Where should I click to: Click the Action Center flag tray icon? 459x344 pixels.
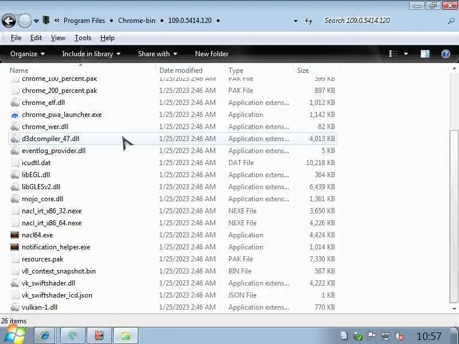[x=371, y=336]
